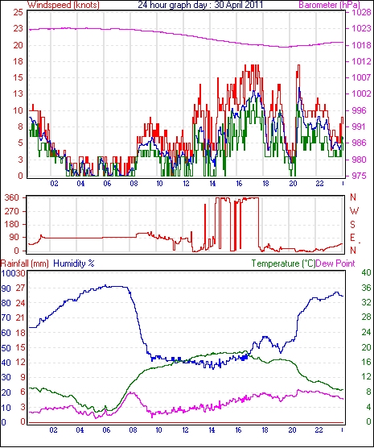Click the W compass direction label

[354, 211]
